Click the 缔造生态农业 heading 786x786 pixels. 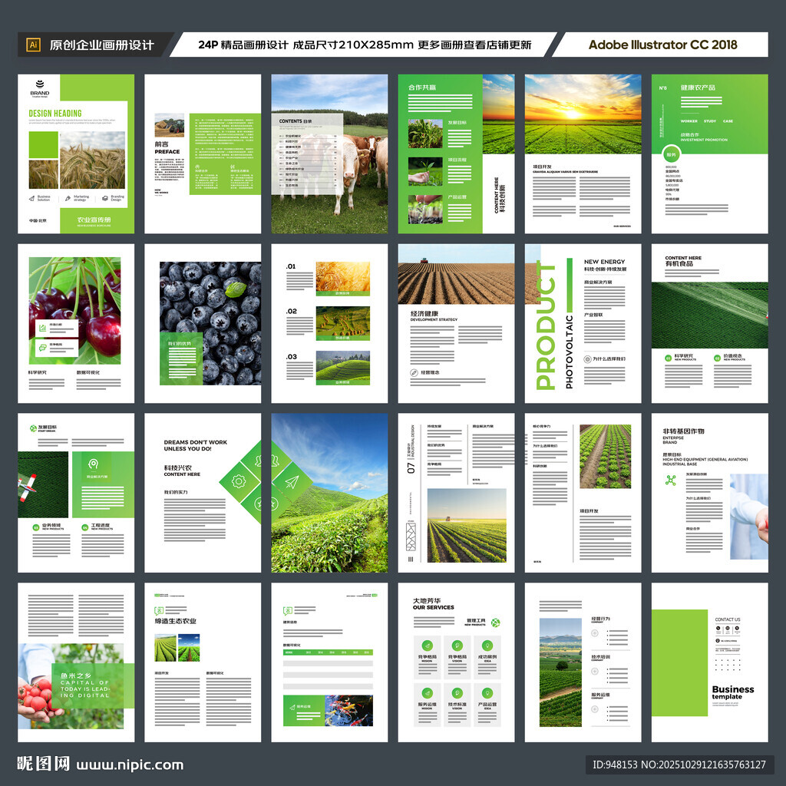(176, 621)
